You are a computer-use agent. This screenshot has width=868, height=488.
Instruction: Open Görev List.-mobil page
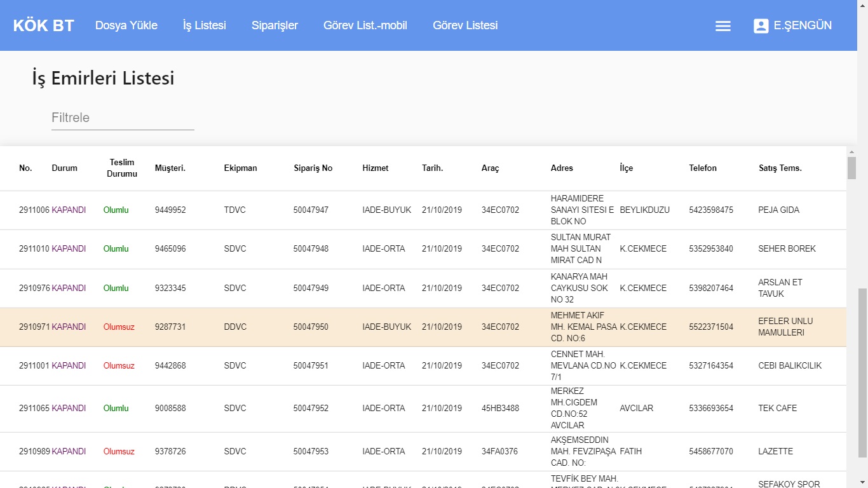365,25
